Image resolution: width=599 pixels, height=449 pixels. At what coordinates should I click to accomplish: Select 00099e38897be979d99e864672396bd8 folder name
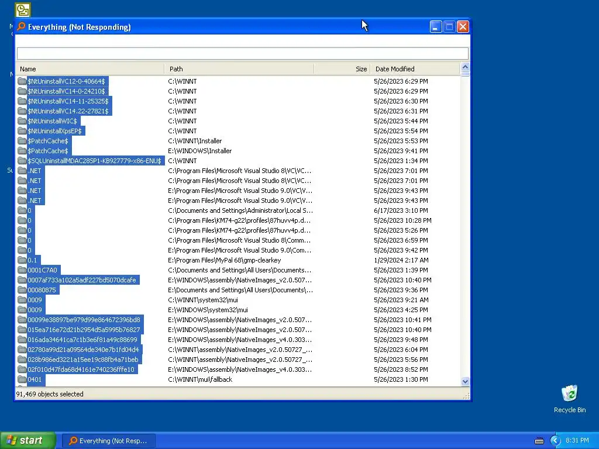(x=84, y=320)
